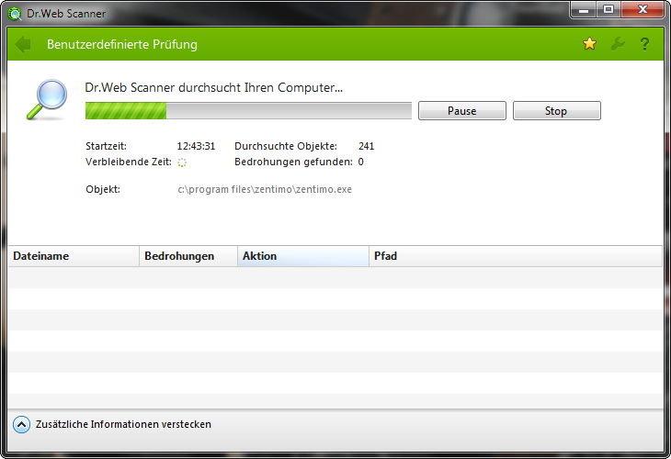Viewport: 671px width, 459px height.
Task: Collapse additional information with the chevron icon
Action: pyautogui.click(x=21, y=425)
